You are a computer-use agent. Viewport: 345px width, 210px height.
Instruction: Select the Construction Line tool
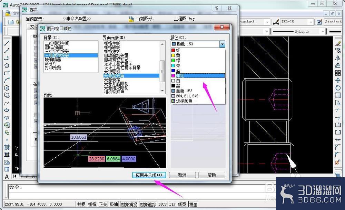(7, 51)
